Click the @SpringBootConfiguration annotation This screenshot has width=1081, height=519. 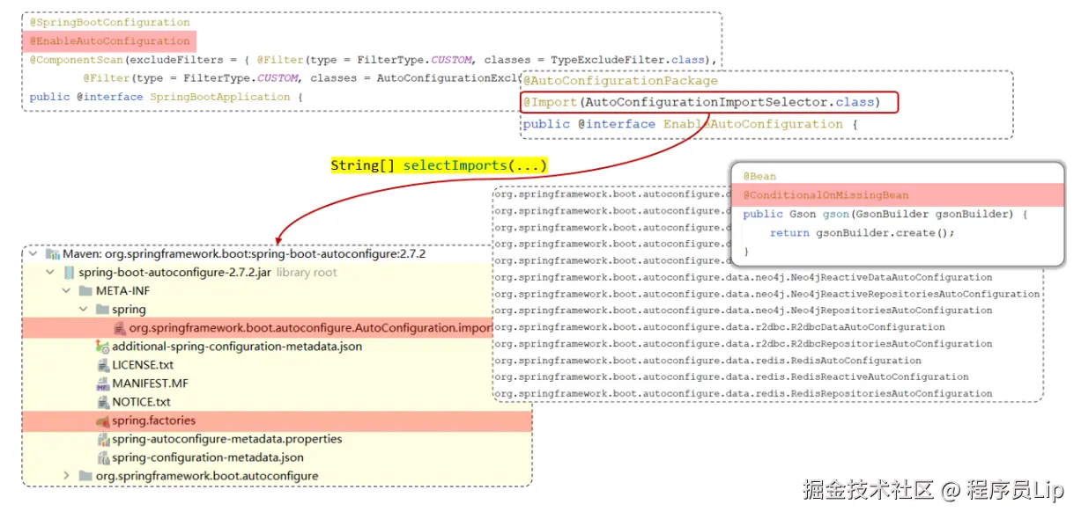[109, 23]
